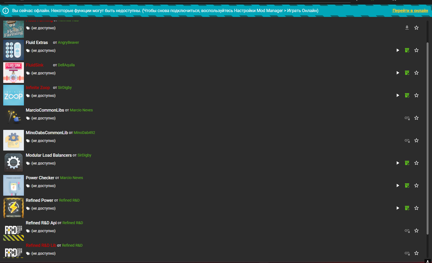Click the green installed icon for FluidSink

point(407,73)
